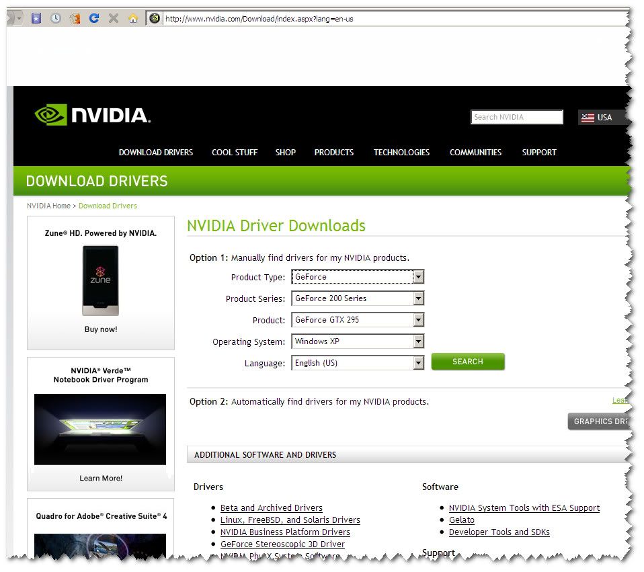Screen dimensions: 644x572
Task: Expand the Product Series dropdown
Action: pos(357,298)
